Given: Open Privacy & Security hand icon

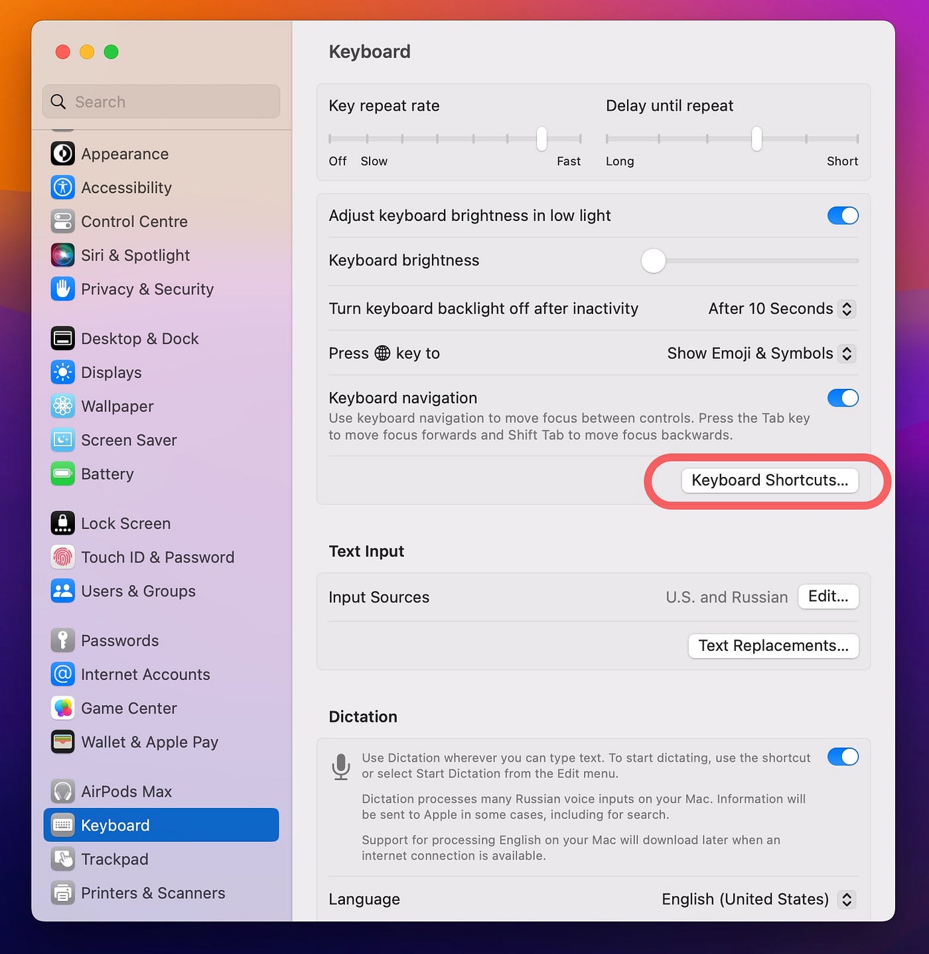Looking at the screenshot, I should (x=62, y=289).
